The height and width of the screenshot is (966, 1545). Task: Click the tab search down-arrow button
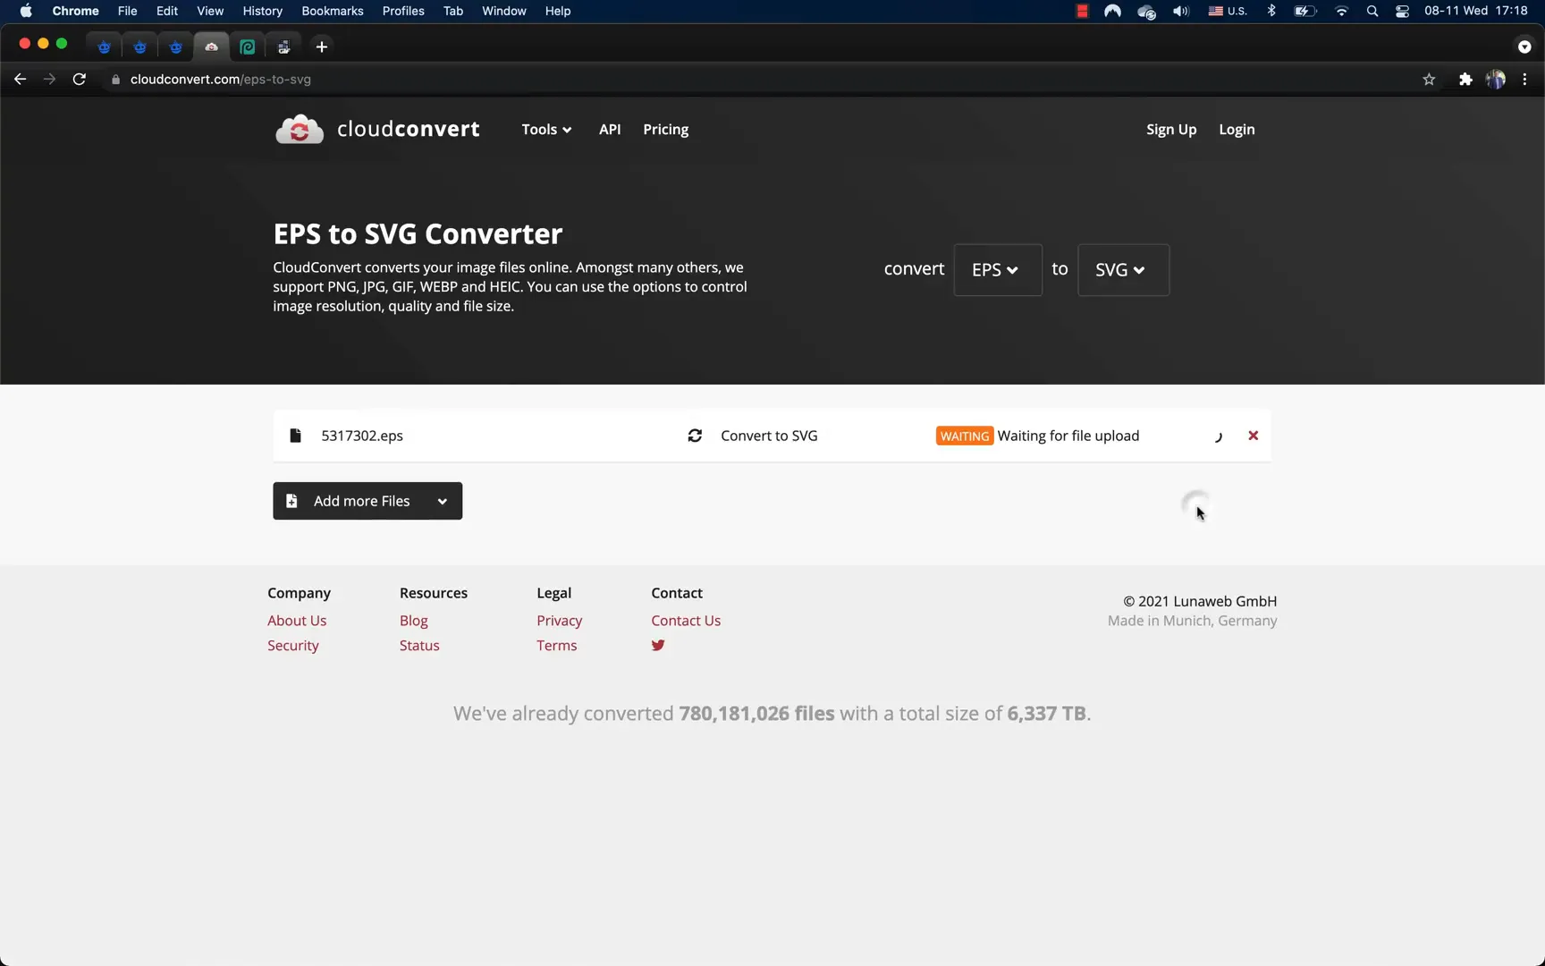click(x=1524, y=47)
